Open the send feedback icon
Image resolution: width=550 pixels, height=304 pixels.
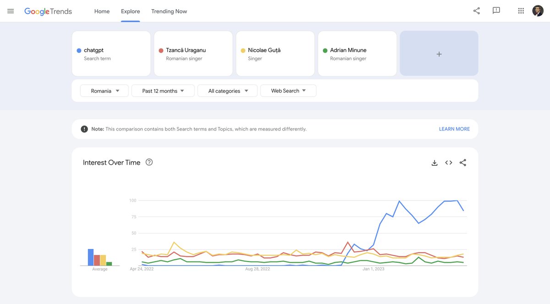[x=496, y=11]
